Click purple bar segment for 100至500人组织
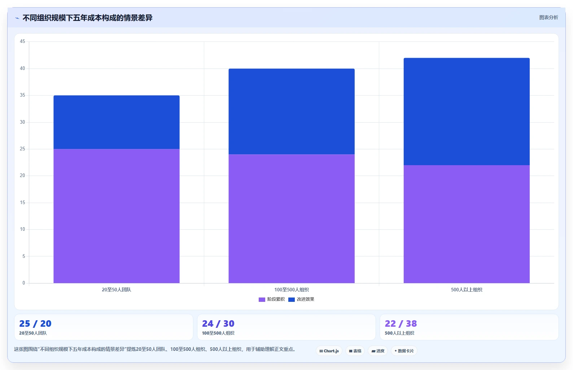This screenshot has height=370, width=573. pyautogui.click(x=292, y=219)
